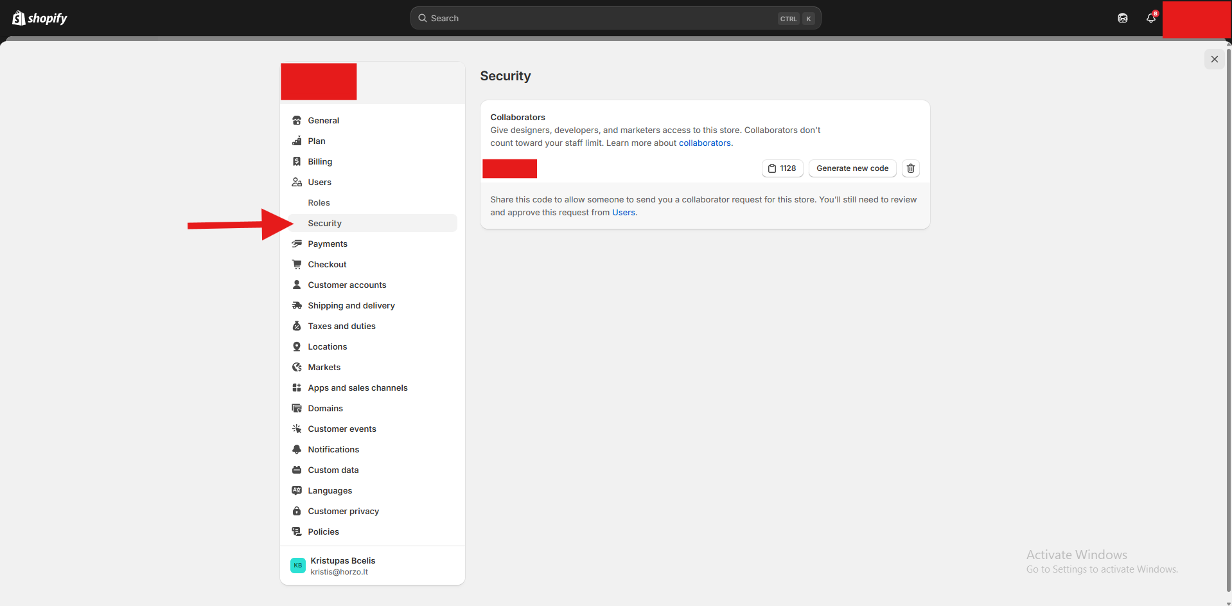The width and height of the screenshot is (1232, 606).
Task: Open the collaborators help link
Action: [x=705, y=143]
